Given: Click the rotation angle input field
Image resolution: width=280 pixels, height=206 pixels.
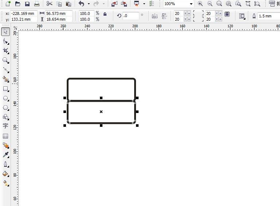Looking at the screenshot, I should pos(131,16).
